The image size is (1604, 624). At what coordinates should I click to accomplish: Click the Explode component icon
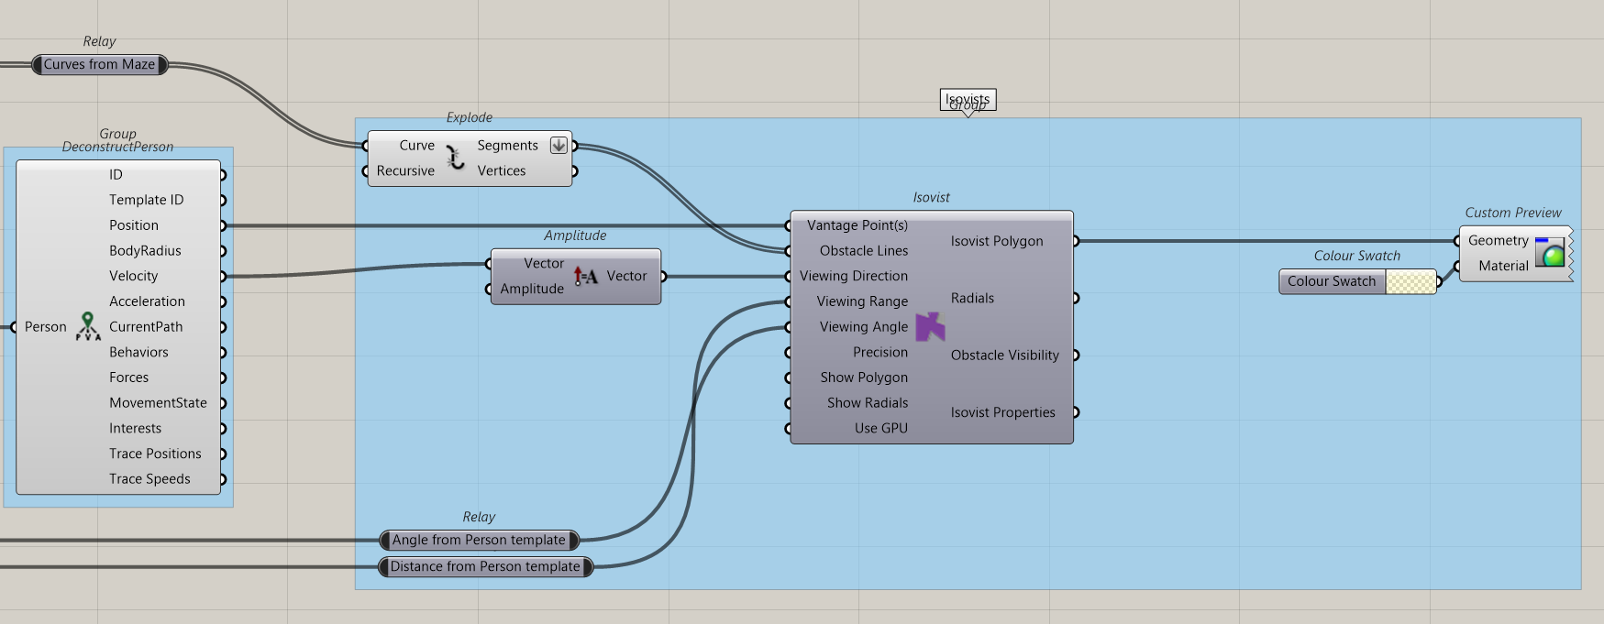[455, 158]
